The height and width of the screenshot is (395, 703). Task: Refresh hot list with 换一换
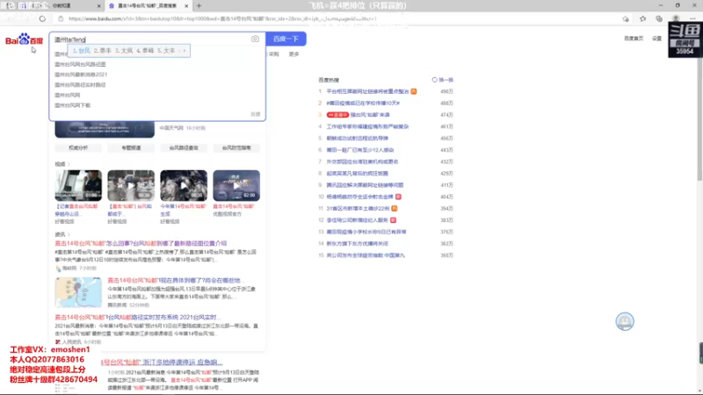pyautogui.click(x=443, y=80)
